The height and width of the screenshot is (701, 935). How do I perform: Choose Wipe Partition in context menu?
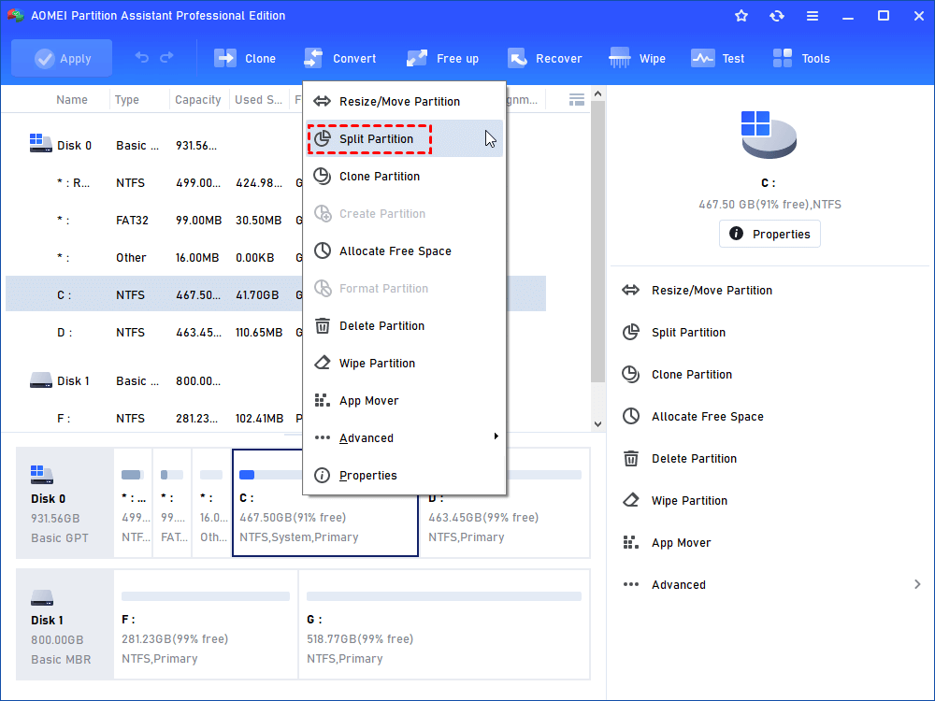[404, 364]
